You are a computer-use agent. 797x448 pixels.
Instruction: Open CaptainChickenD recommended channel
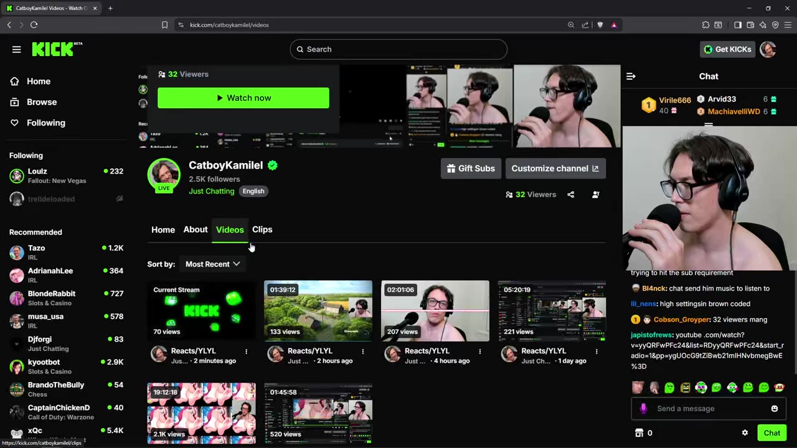pos(67,412)
